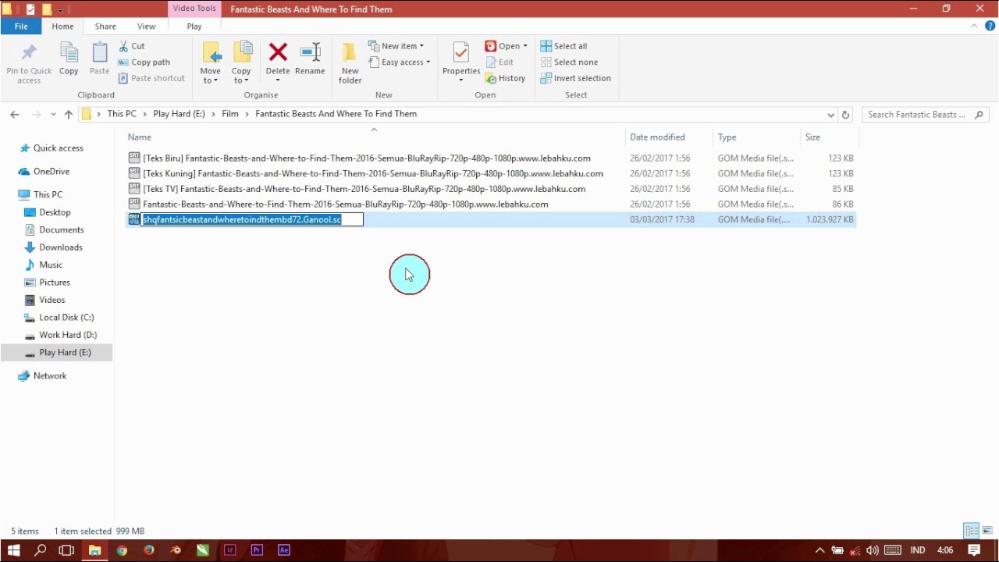Click the Cut command
Image resolution: width=999 pixels, height=562 pixels.
coord(131,46)
